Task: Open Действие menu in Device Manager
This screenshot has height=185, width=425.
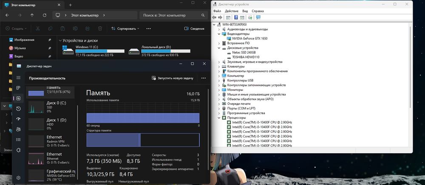Action: tap(232, 11)
